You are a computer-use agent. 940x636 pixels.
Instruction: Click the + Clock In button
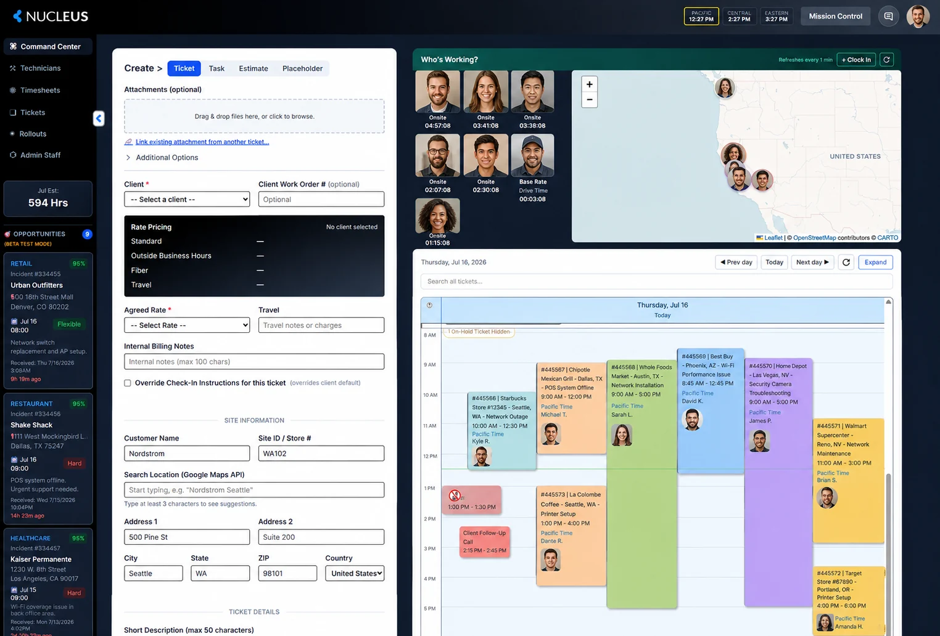pos(856,60)
